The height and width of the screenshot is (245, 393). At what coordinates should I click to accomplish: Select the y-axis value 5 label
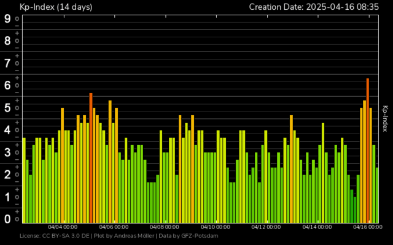point(7,108)
